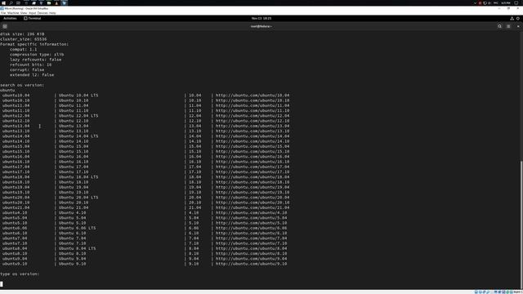
Task: Click "search os version:" text
Action: pos(22,85)
